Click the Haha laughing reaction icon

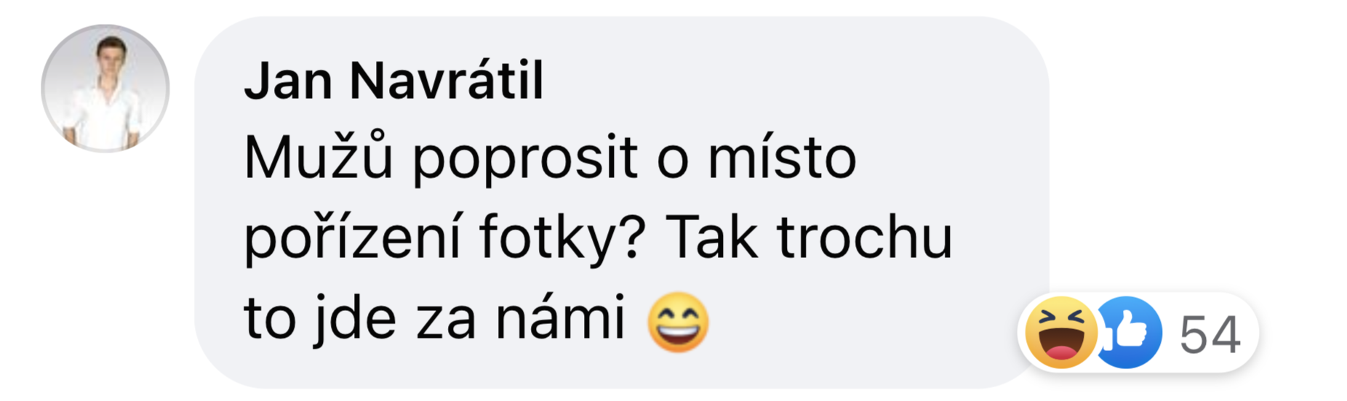click(x=1060, y=333)
